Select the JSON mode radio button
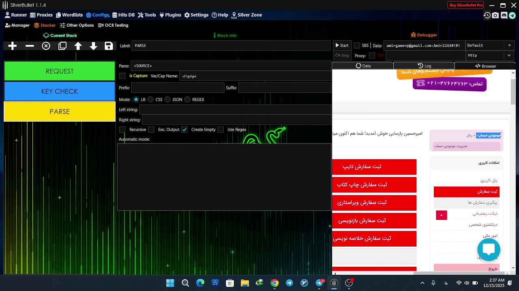Image resolution: width=519 pixels, height=291 pixels. click(x=167, y=99)
